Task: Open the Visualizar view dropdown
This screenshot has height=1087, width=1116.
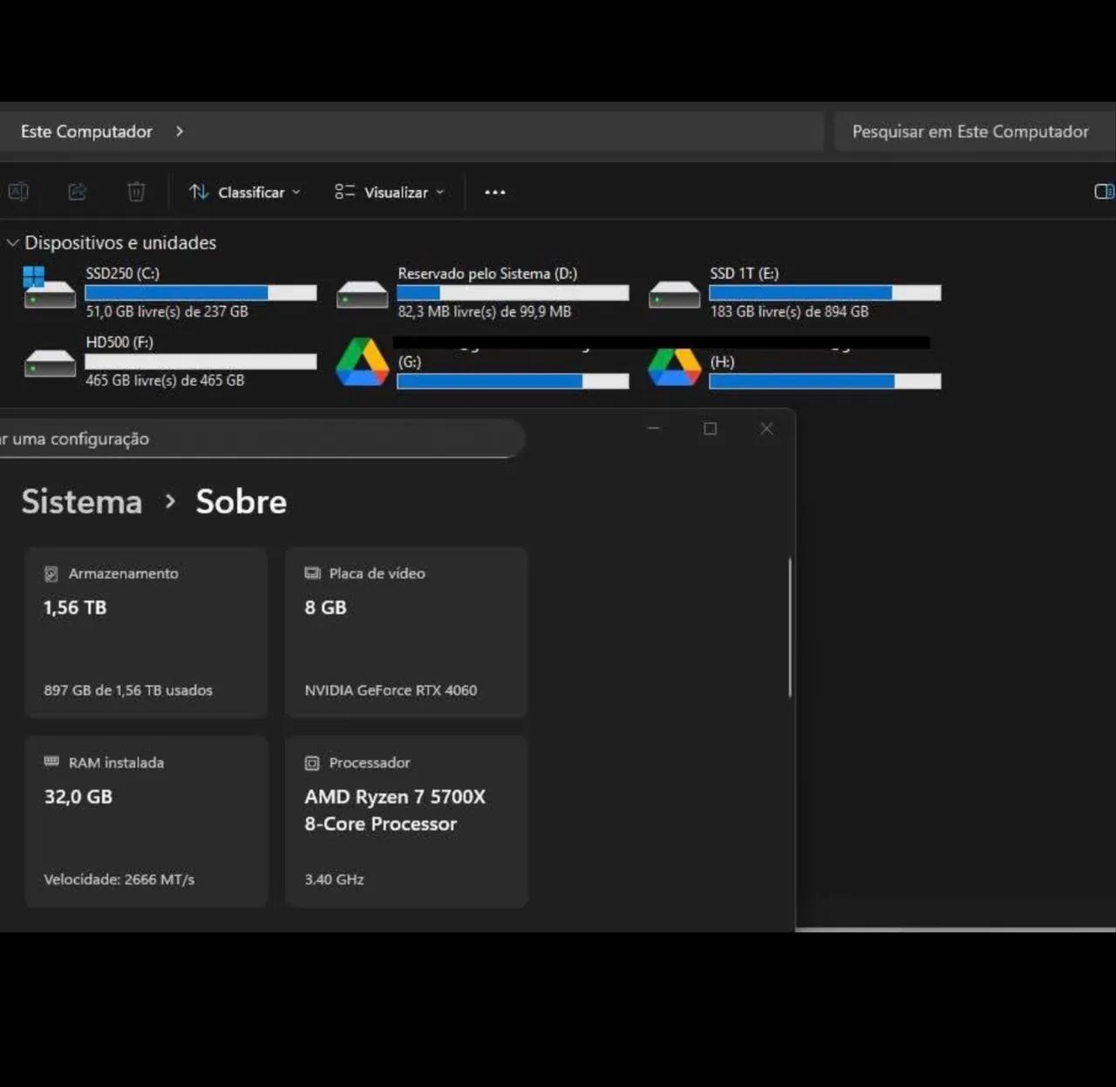Action: (x=390, y=192)
